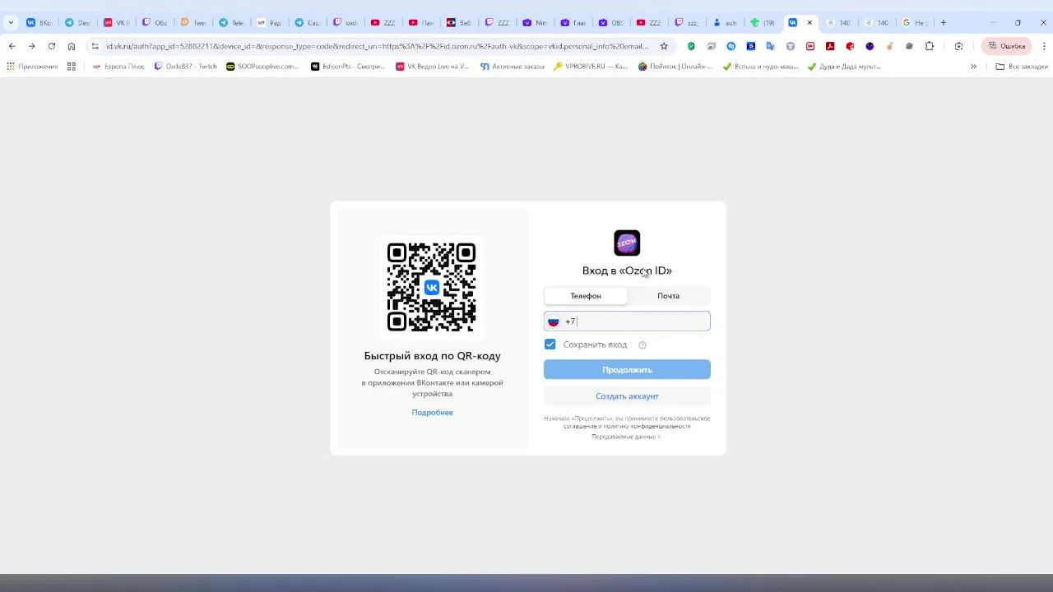Screen dimensions: 1053x592
Task: Switch to the (19) tab
Action: point(762,22)
